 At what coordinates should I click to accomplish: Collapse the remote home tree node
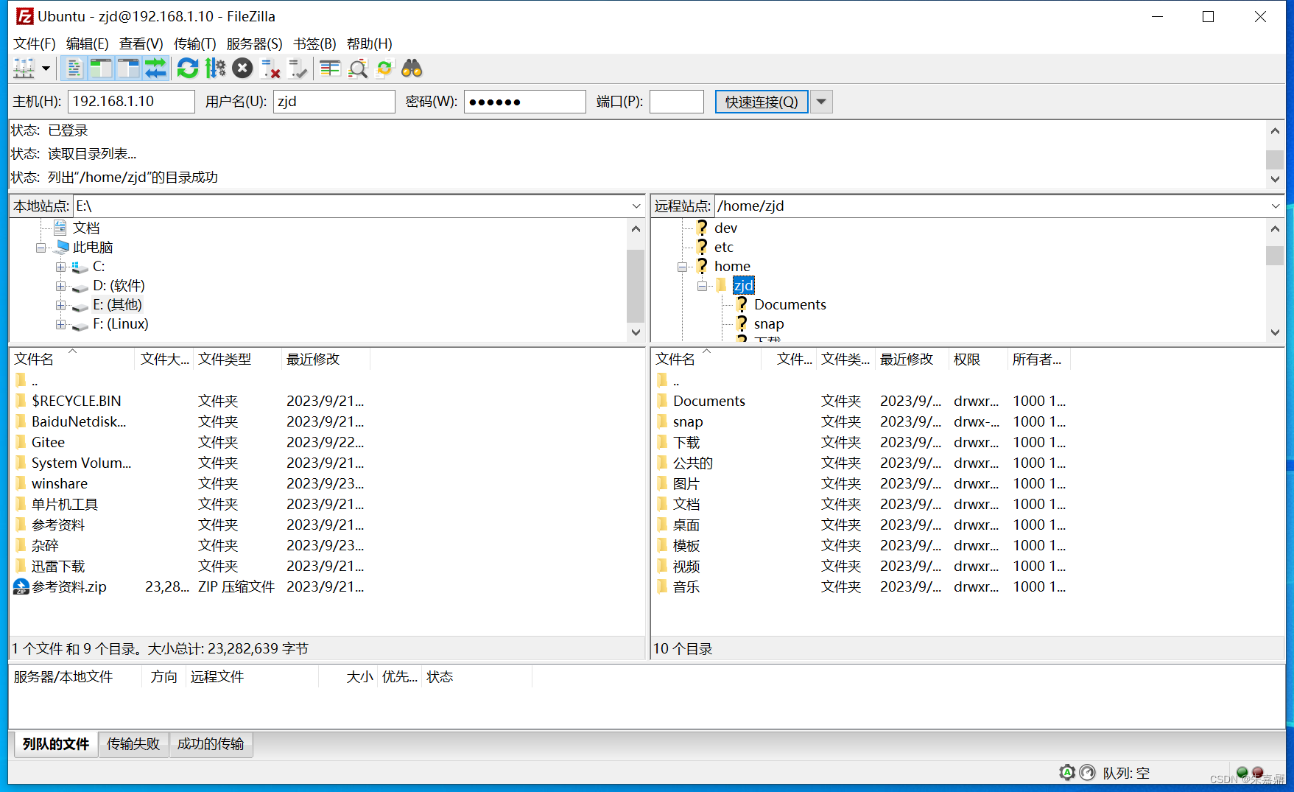coord(683,267)
